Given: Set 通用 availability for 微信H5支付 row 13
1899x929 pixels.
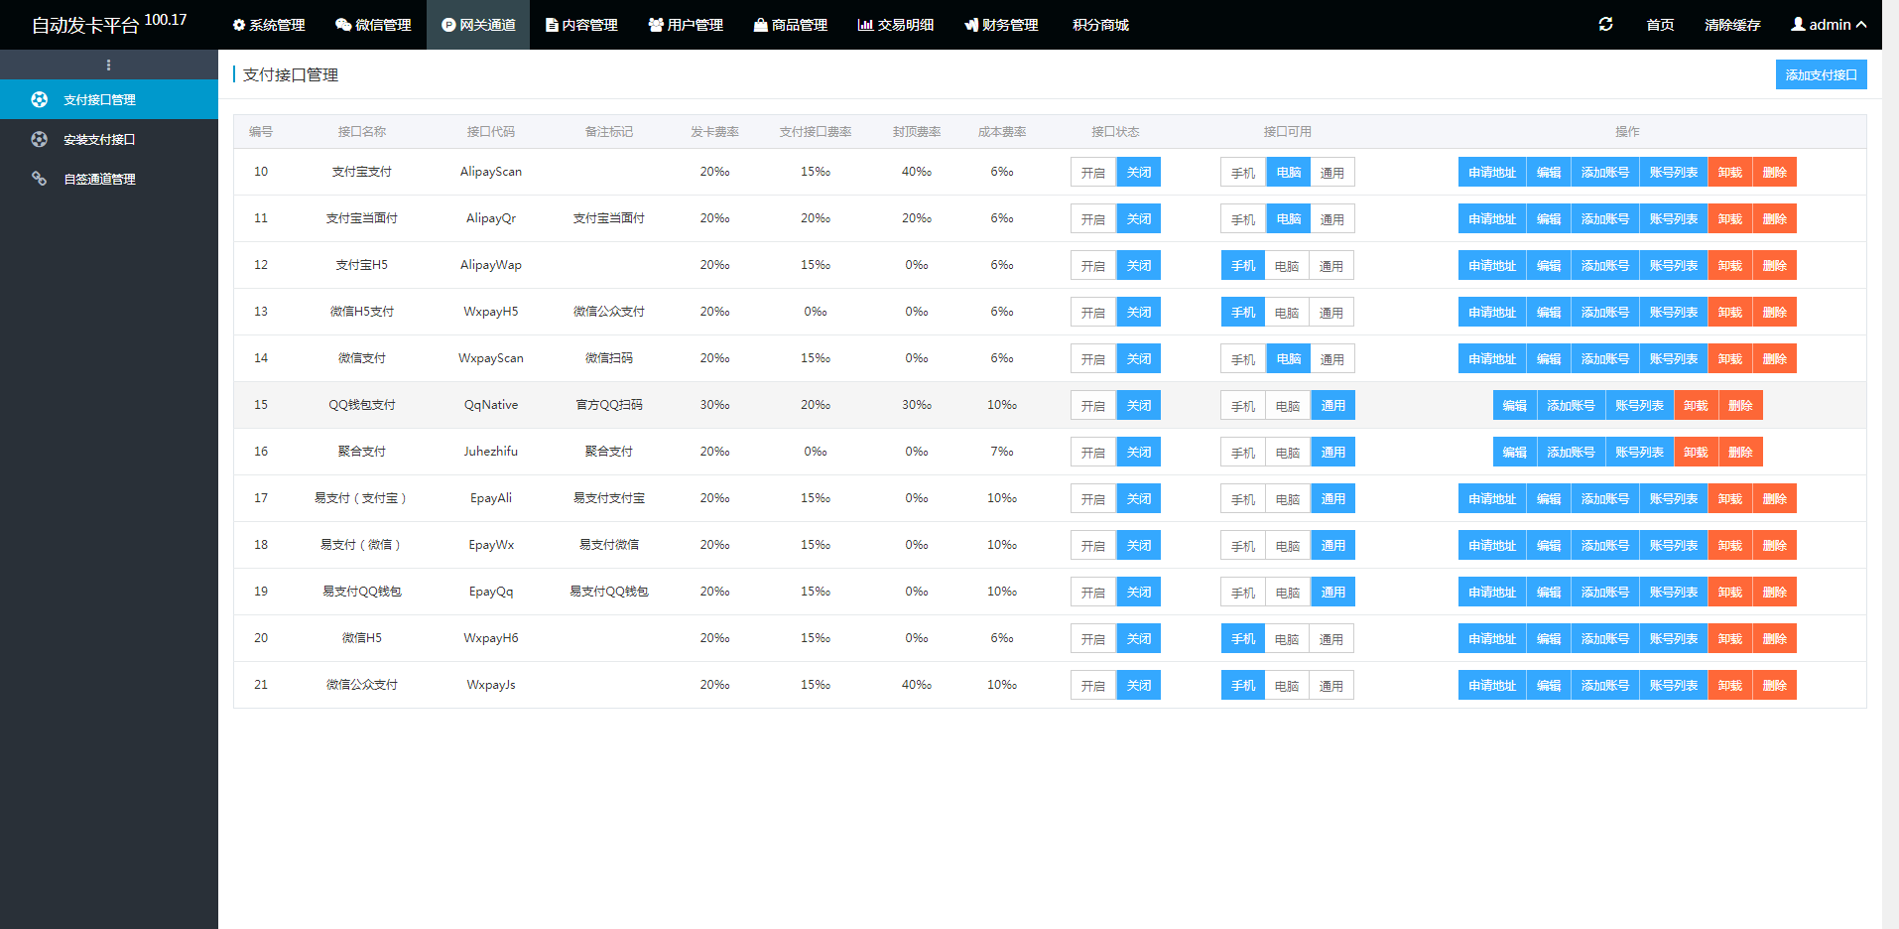Looking at the screenshot, I should 1330,313.
